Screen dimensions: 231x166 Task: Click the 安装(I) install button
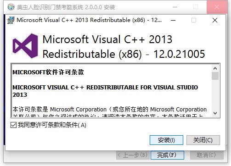166,140
